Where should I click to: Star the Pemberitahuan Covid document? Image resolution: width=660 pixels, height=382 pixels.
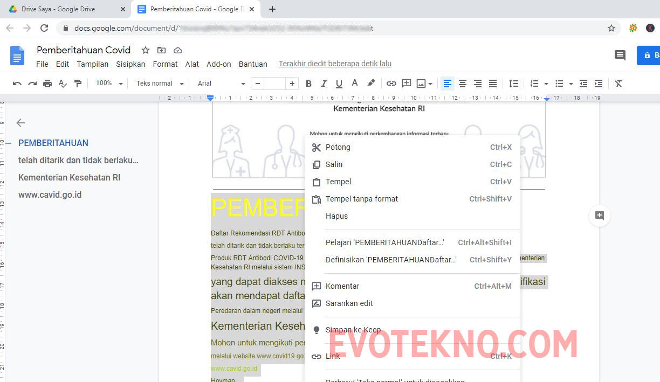[146, 50]
